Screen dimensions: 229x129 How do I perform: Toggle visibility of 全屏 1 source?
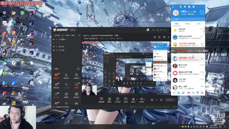(54, 50)
